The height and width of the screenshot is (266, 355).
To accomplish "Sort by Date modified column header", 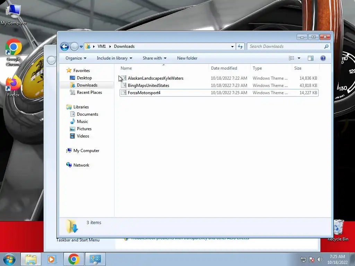I will [230, 68].
